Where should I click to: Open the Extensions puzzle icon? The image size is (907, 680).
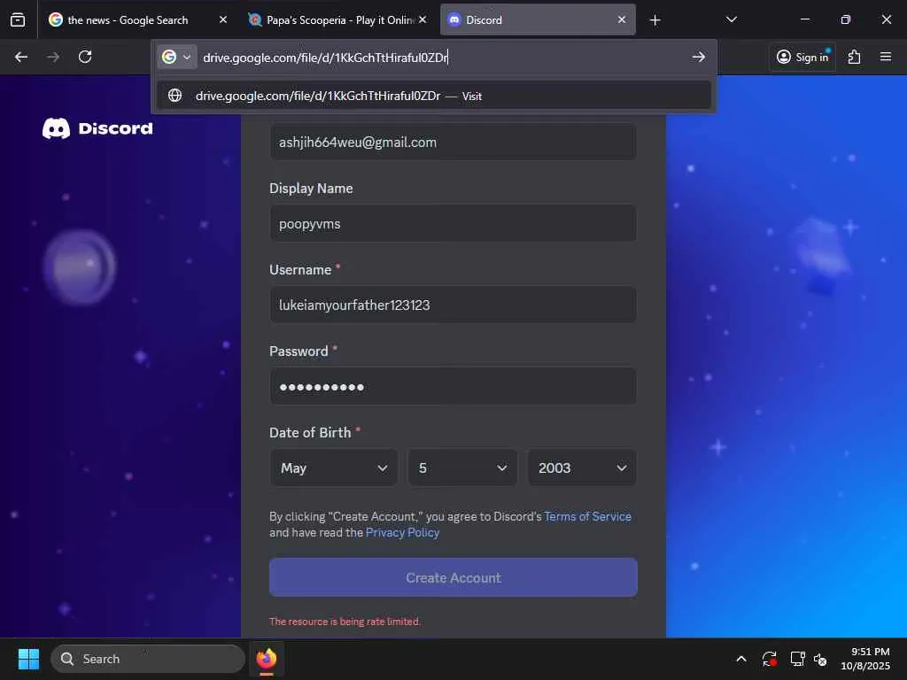click(855, 57)
